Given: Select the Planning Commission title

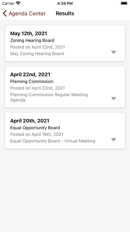Looking at the screenshot, I should pos(32,81).
